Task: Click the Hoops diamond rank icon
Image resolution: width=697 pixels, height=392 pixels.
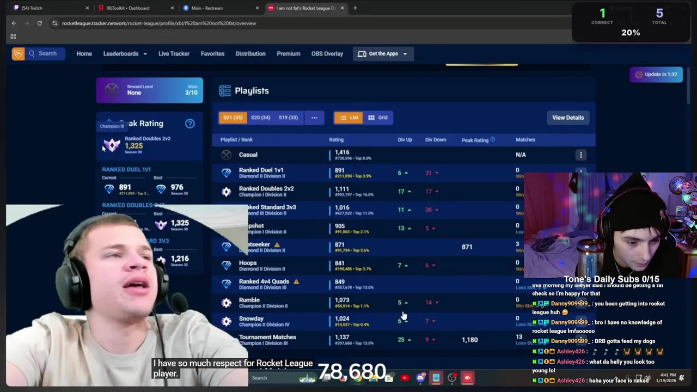Action: tap(226, 266)
